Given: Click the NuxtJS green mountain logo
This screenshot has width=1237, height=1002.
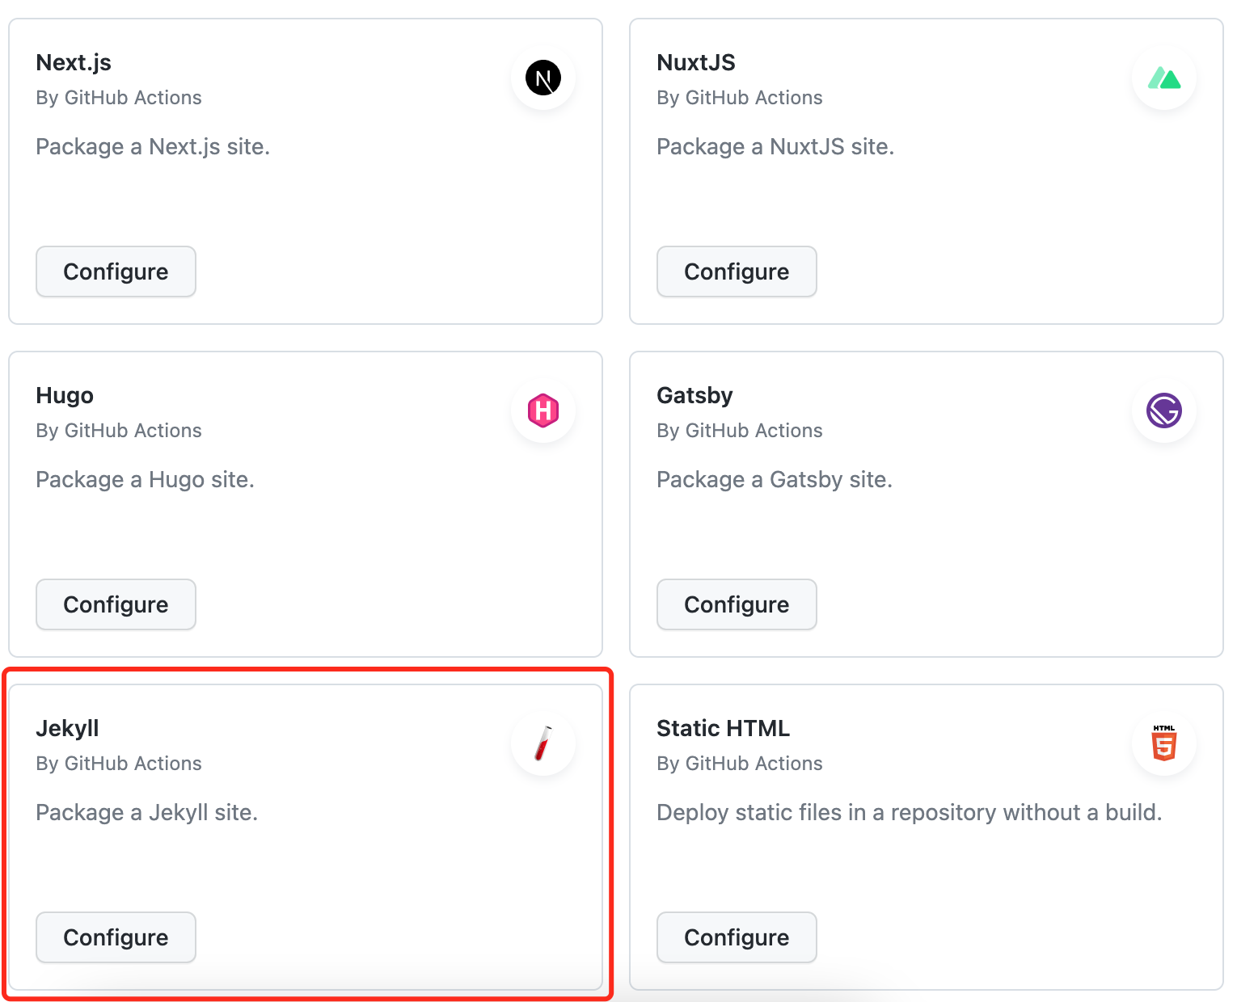Looking at the screenshot, I should [x=1164, y=78].
